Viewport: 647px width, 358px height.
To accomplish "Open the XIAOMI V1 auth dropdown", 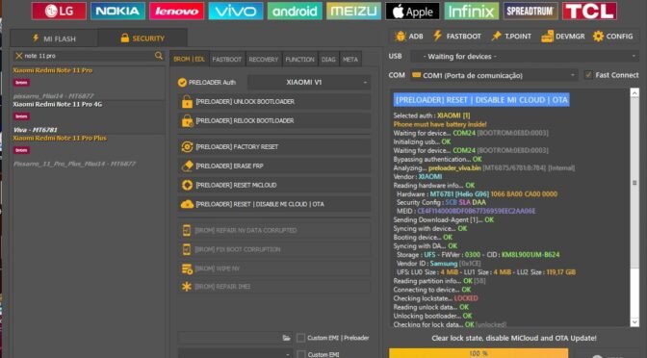I will (309, 83).
